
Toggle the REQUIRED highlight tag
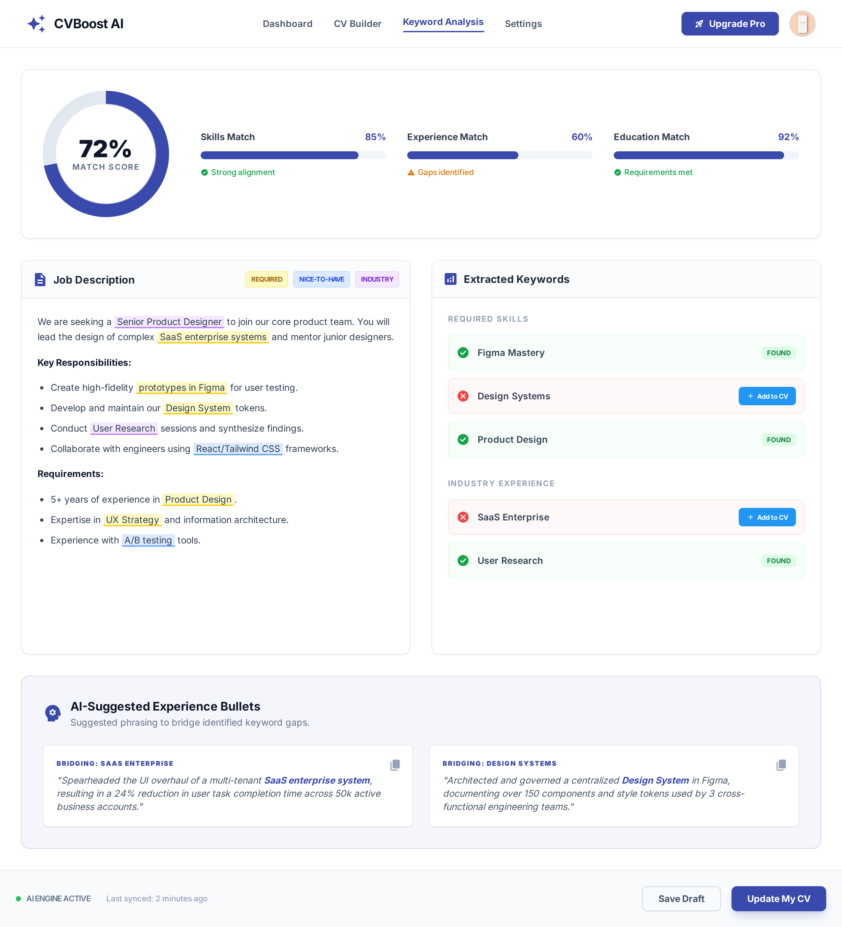click(x=266, y=279)
